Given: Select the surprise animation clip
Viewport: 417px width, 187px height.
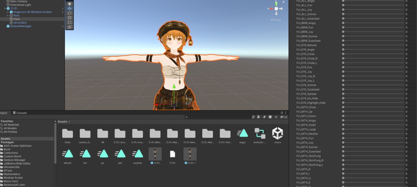Looking at the screenshot, I should click(138, 154).
